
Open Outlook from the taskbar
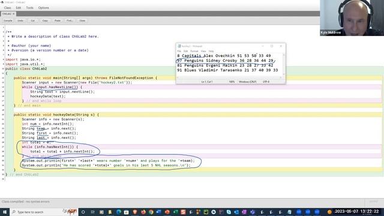pos(236,212)
